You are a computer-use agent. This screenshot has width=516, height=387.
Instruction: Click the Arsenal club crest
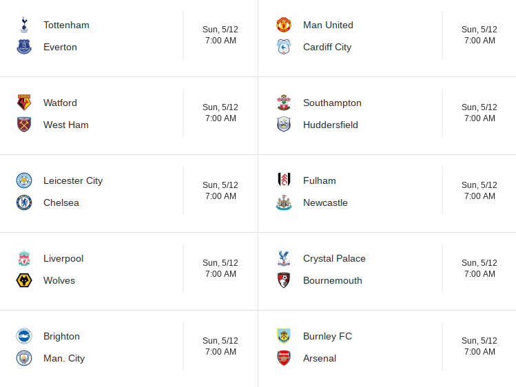(x=284, y=358)
